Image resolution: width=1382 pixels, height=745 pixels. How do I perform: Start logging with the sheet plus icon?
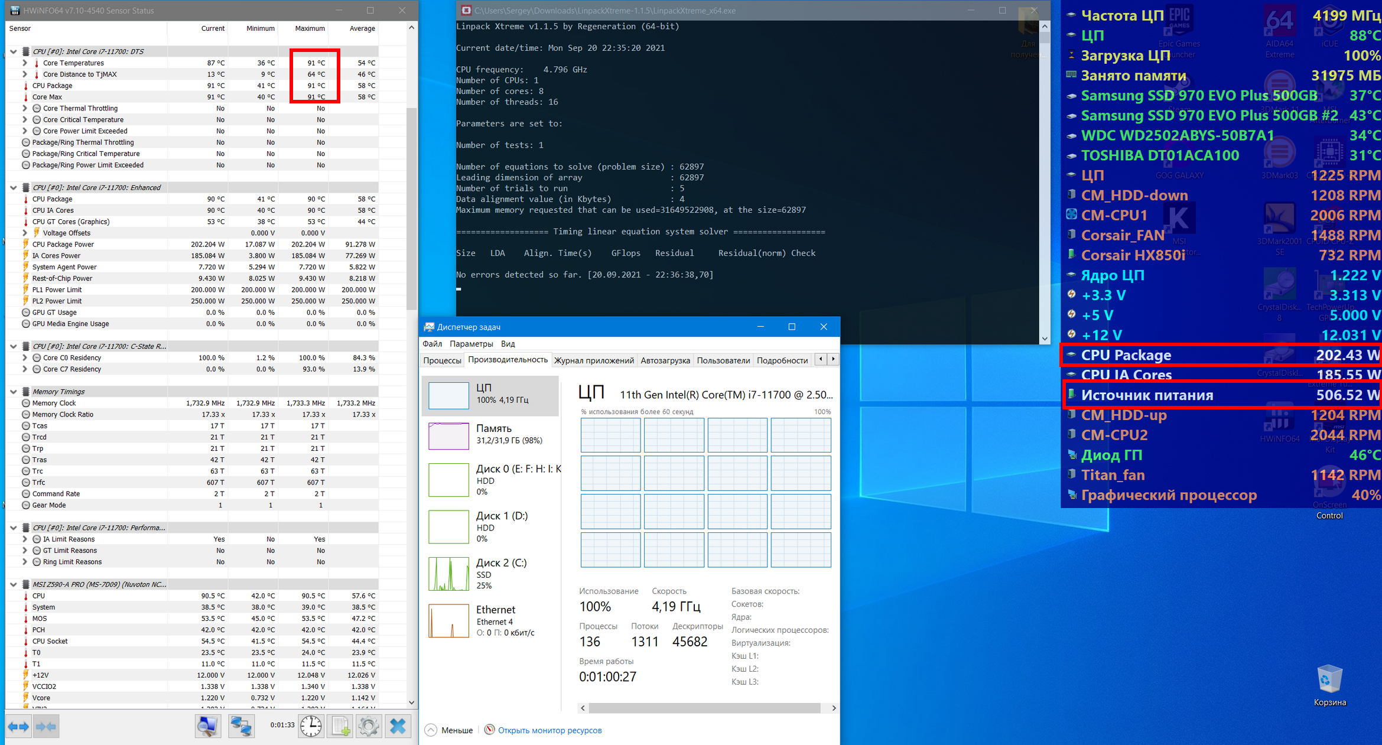click(340, 726)
